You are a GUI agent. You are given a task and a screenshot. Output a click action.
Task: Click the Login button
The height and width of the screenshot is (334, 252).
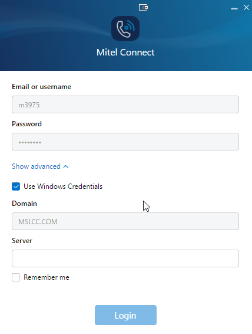(125, 315)
